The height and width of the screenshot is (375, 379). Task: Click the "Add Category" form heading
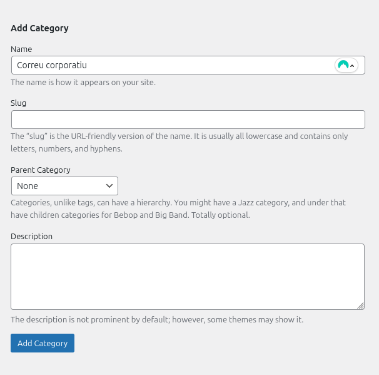coord(39,28)
